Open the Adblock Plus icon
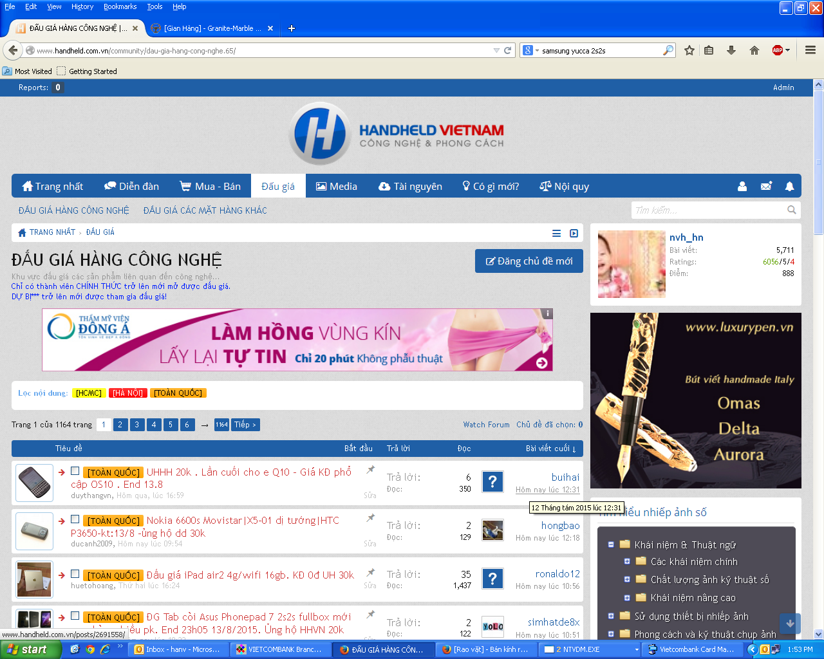Image resolution: width=824 pixels, height=659 pixels. tap(778, 50)
